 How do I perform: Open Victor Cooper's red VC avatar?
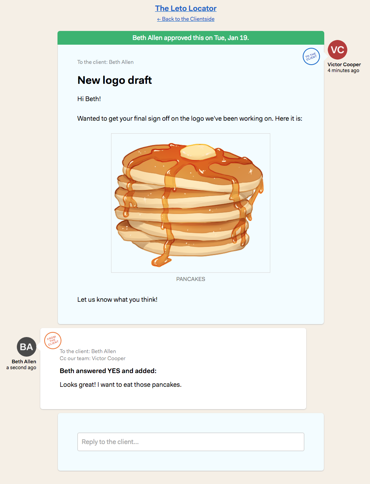click(338, 50)
